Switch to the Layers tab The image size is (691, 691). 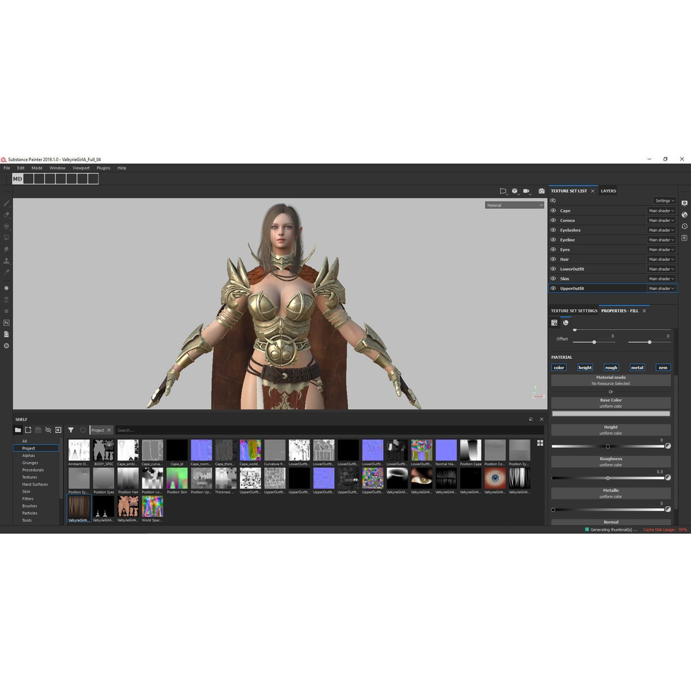(x=608, y=191)
